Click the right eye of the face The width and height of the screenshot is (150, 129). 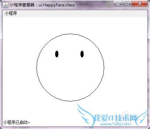pos(82,54)
